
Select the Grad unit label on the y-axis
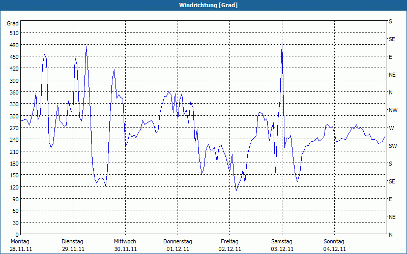point(13,23)
